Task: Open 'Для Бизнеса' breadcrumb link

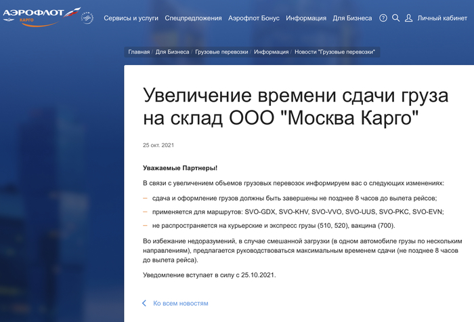Action: [x=172, y=52]
